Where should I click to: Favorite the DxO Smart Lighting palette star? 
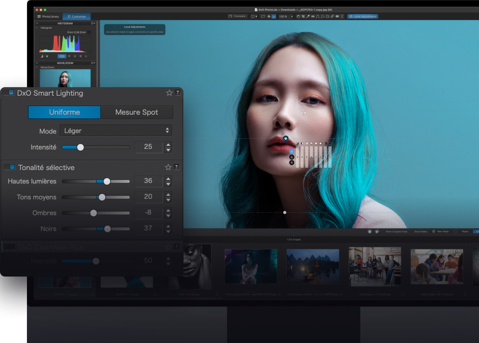pos(169,93)
